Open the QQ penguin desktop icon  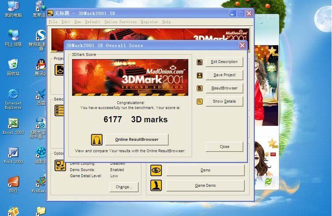point(40,68)
